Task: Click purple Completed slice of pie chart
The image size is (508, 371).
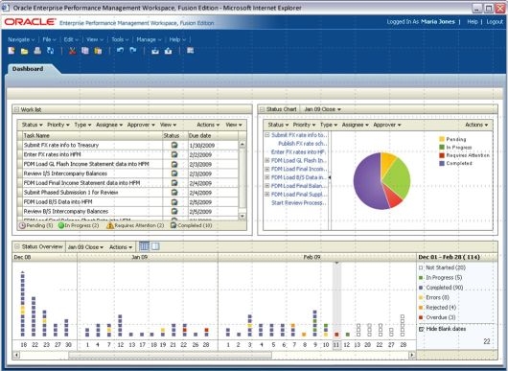Action: pos(368,181)
